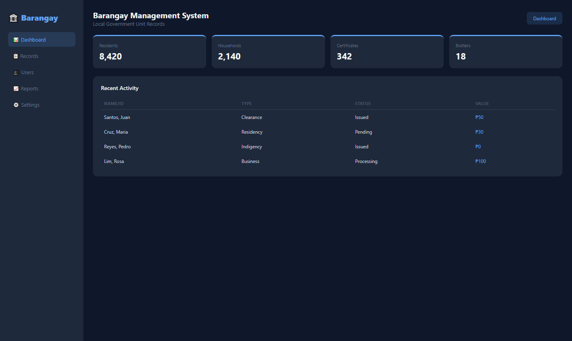Click the Settings gear icon in sidebar
Viewport: 572px width, 341px height.
[16, 105]
